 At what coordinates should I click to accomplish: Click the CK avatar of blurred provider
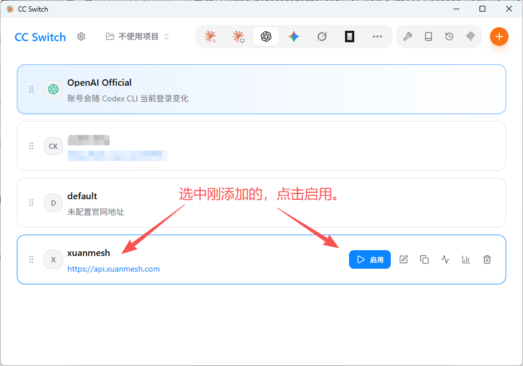pyautogui.click(x=53, y=146)
